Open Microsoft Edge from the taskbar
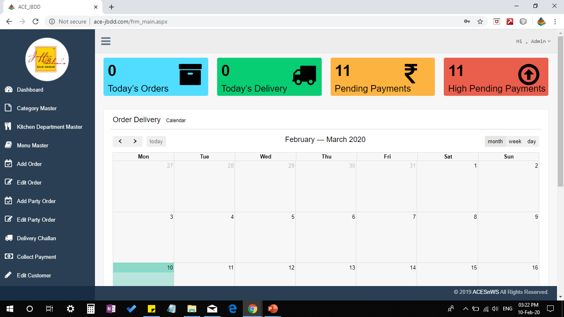Viewport: 564px width, 317px height. 232,308
